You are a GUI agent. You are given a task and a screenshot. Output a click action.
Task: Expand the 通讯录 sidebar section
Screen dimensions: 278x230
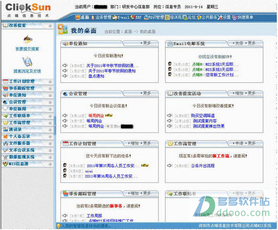click(x=27, y=130)
